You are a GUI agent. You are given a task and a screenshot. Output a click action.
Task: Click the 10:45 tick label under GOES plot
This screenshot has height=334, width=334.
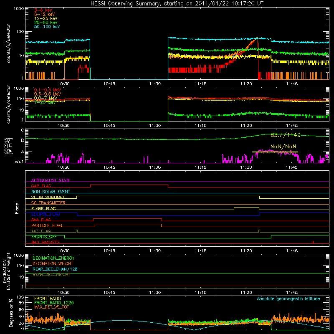coord(109,167)
